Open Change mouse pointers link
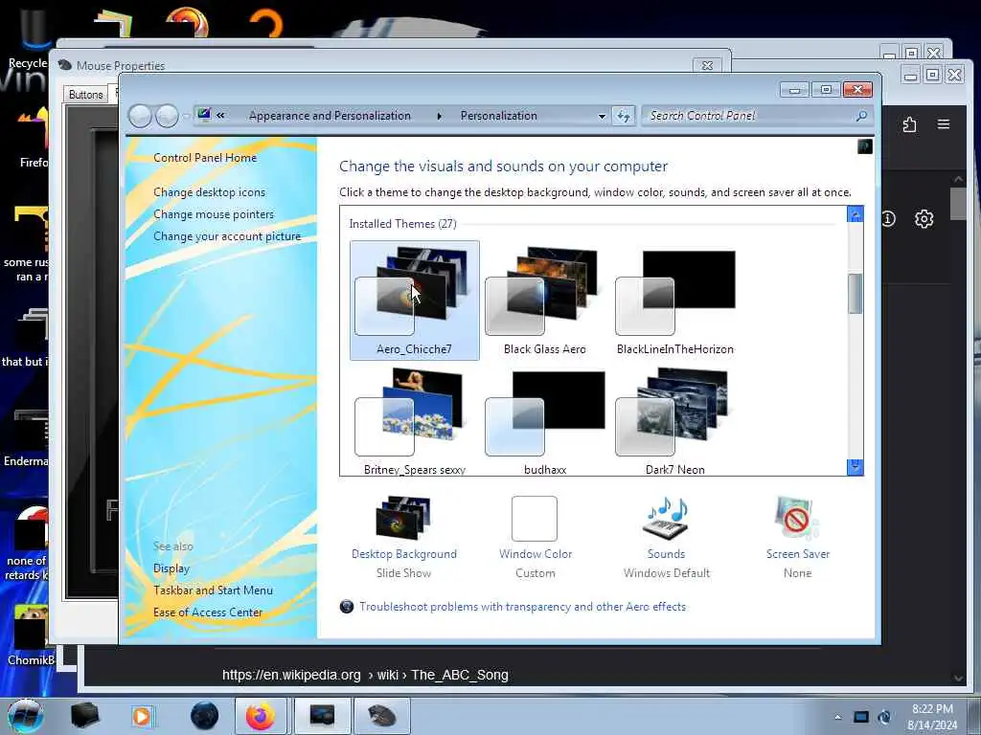Screen dimensions: 981x735 point(214,213)
